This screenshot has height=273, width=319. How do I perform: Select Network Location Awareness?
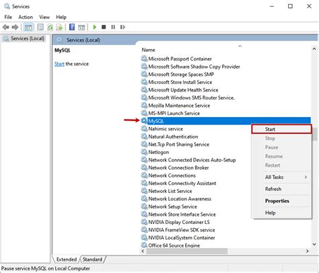(180, 199)
